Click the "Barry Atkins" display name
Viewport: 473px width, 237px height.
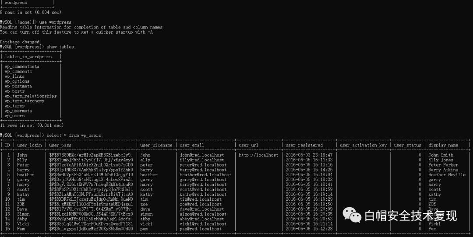tap(443, 170)
